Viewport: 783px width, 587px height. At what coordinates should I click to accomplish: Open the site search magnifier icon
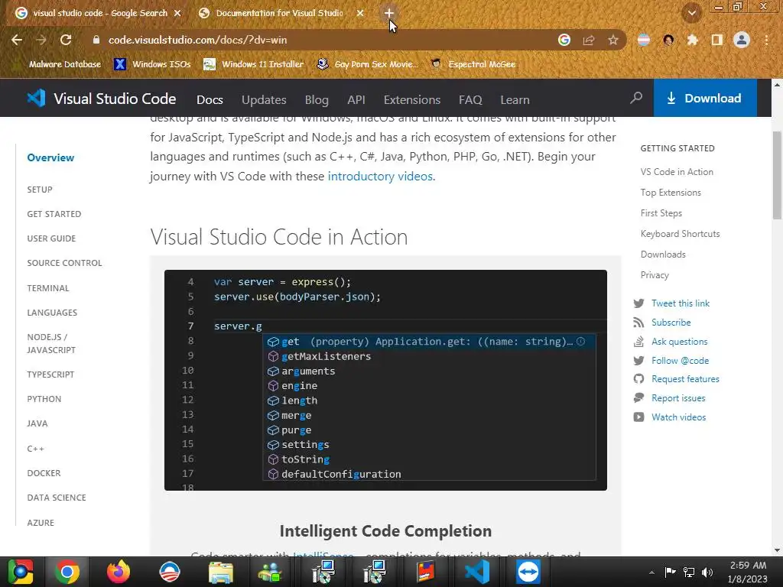(x=636, y=99)
